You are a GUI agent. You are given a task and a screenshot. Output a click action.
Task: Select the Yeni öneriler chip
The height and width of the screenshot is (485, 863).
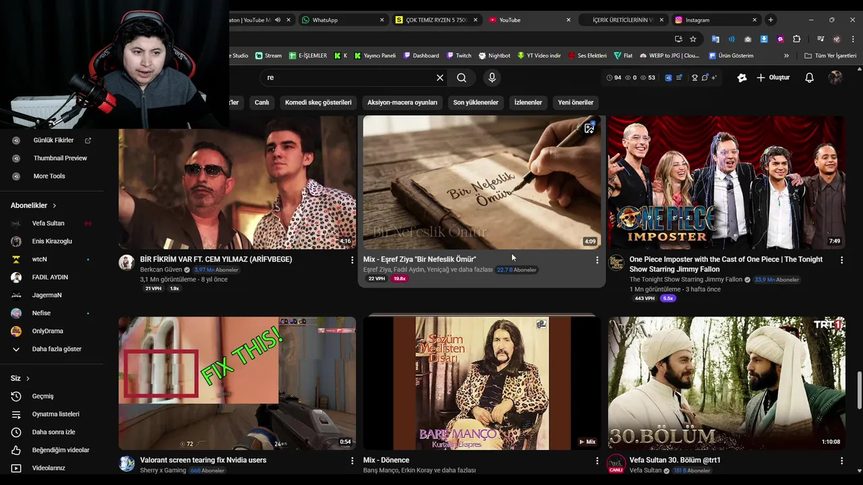576,102
